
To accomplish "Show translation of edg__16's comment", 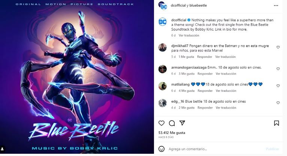I will point(226,108).
